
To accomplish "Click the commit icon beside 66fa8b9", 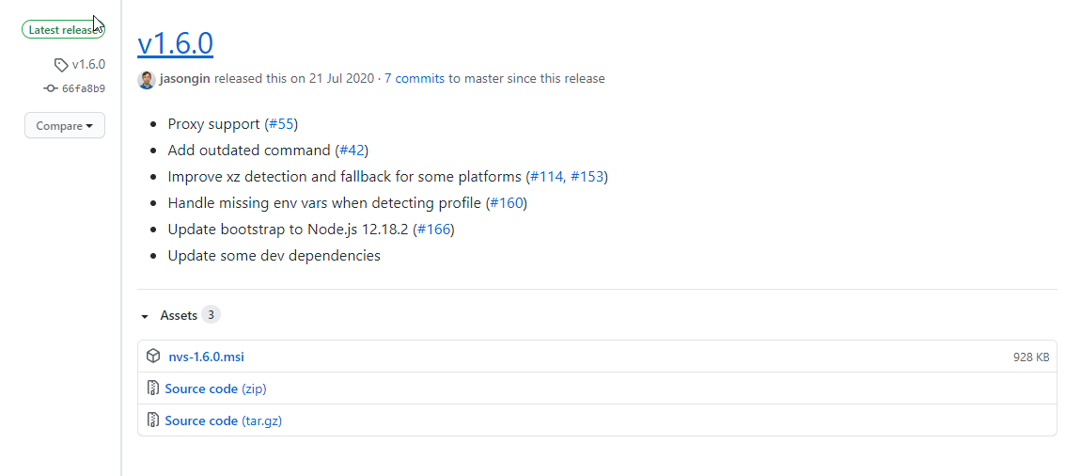I will tap(51, 88).
